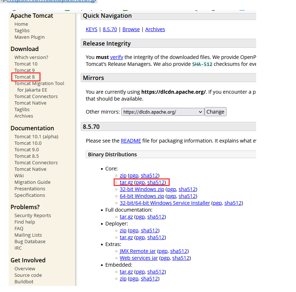
Task: Click the Change mirror button
Action: point(215,112)
